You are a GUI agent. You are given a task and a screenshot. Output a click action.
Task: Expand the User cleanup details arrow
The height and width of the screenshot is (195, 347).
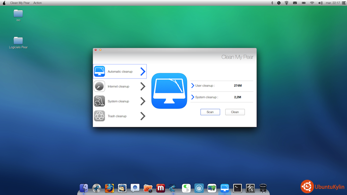(193, 86)
